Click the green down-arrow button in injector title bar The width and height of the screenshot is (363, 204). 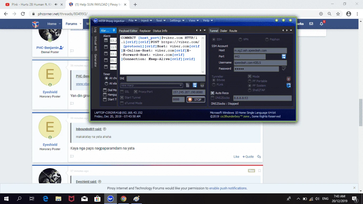pyautogui.click(x=277, y=20)
